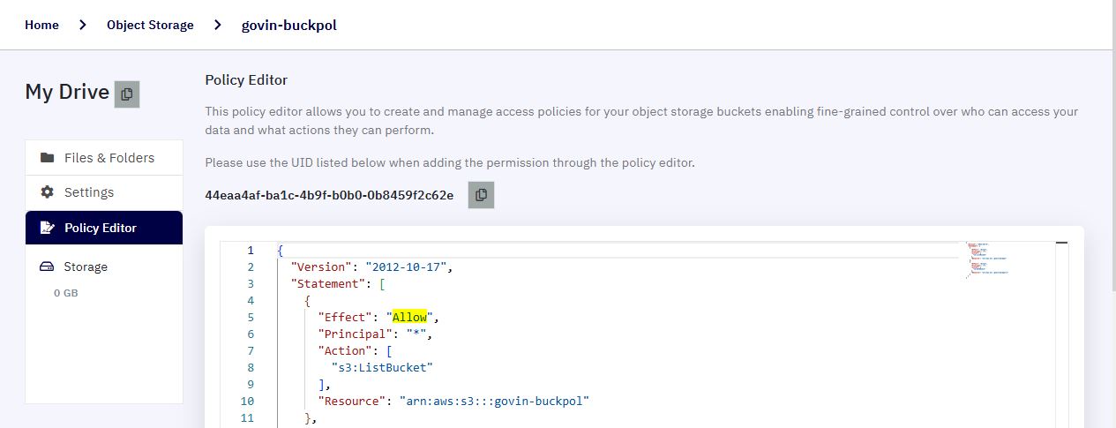Copy the My Drive name icon
The height and width of the screenshot is (428, 1116).
[127, 94]
